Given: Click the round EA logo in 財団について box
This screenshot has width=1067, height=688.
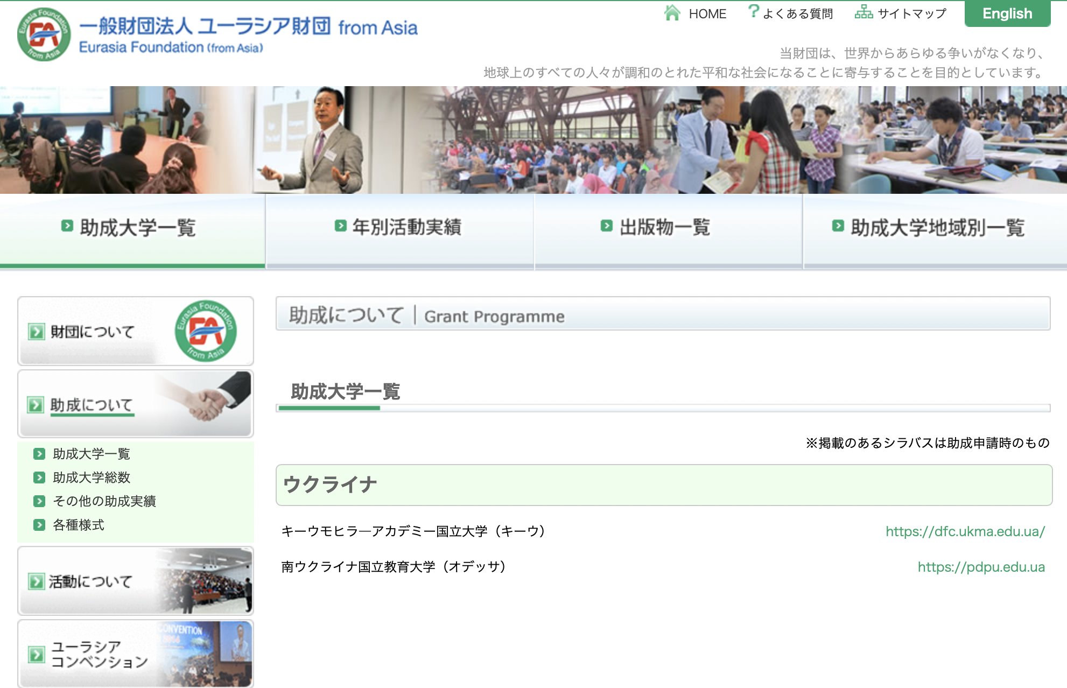Looking at the screenshot, I should point(206,331).
